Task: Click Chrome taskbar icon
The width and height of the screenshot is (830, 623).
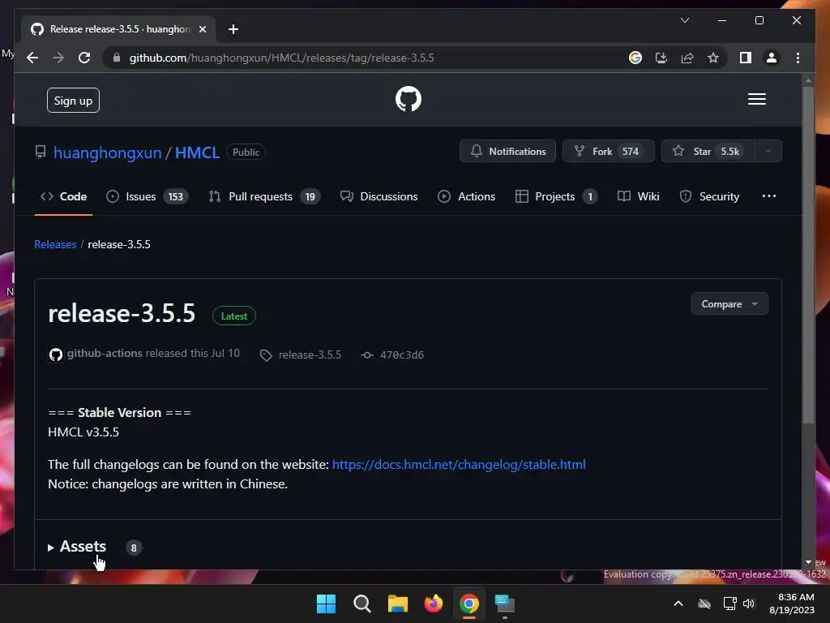Action: (x=469, y=604)
